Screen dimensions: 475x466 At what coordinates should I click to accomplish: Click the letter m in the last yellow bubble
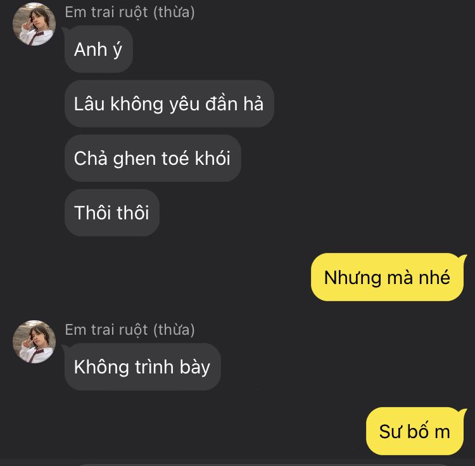pyautogui.click(x=442, y=432)
